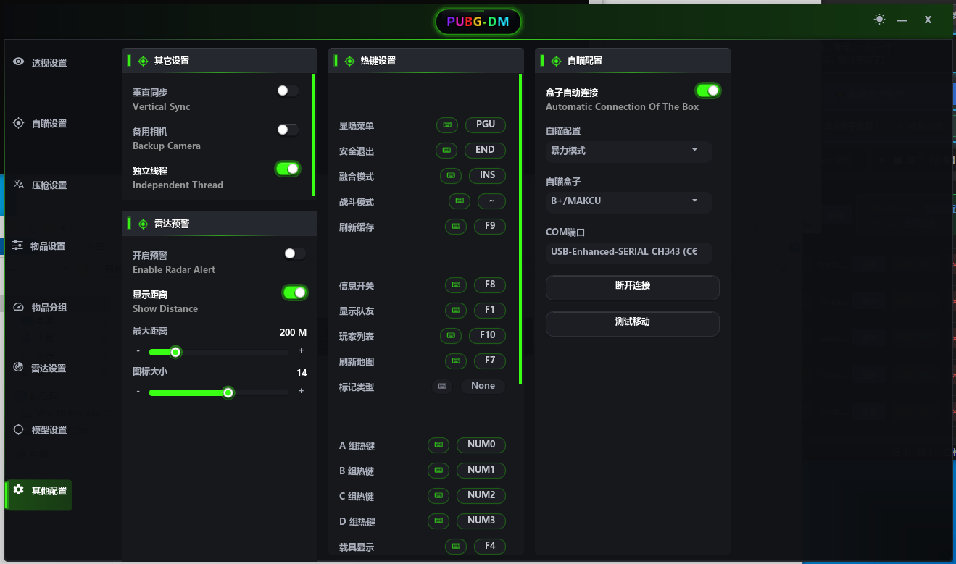The height and width of the screenshot is (564, 956).
Task: Increase 图标大小 with the plus button
Action: [302, 392]
